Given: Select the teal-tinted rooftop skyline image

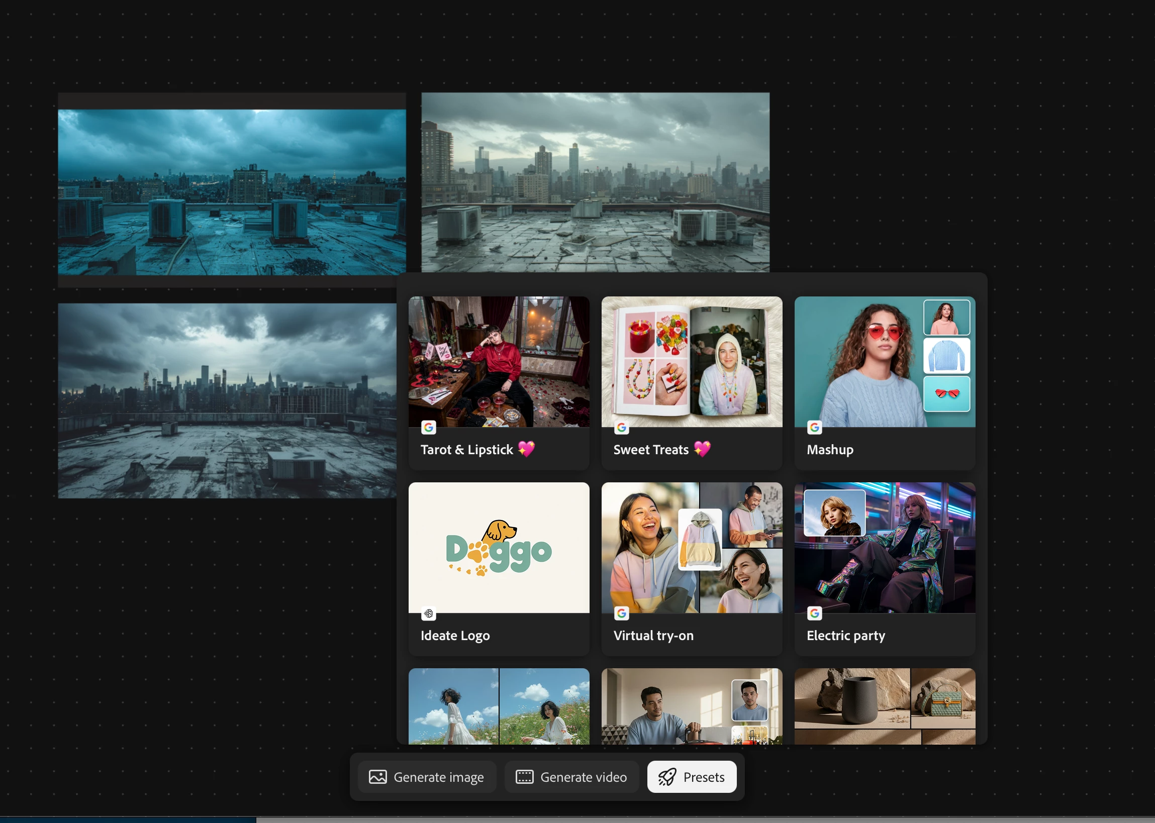Looking at the screenshot, I should pos(232,191).
